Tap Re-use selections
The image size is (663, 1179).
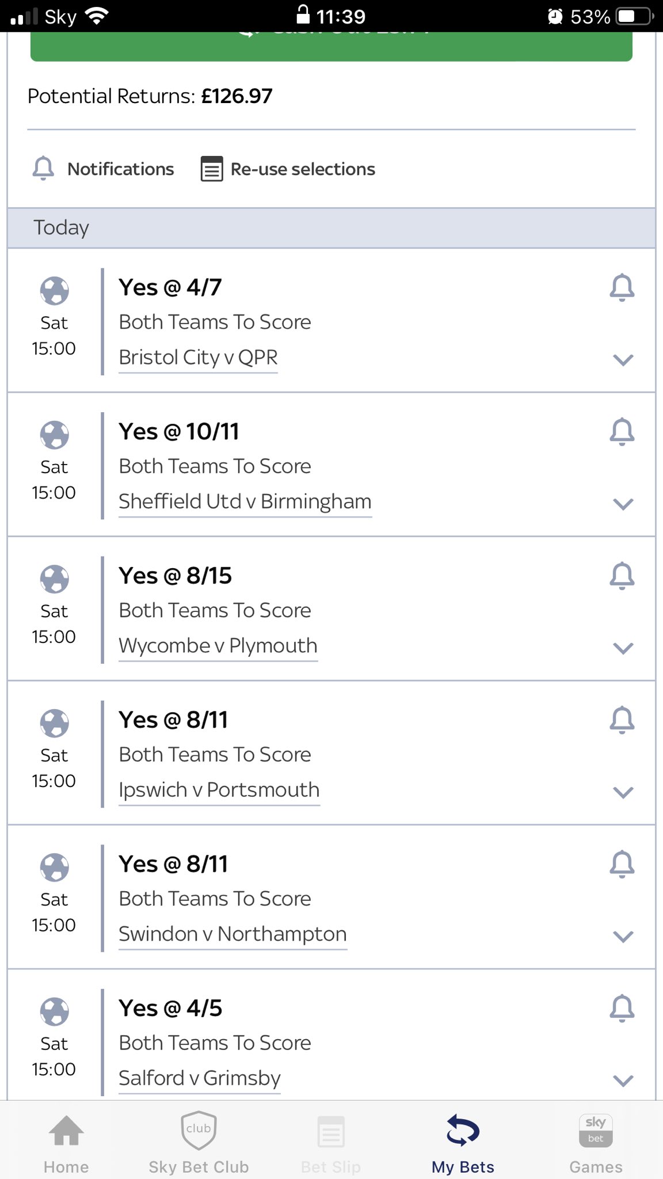tap(288, 169)
